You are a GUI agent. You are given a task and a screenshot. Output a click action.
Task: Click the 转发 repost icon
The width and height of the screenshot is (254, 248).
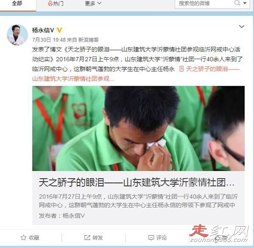point(87,237)
